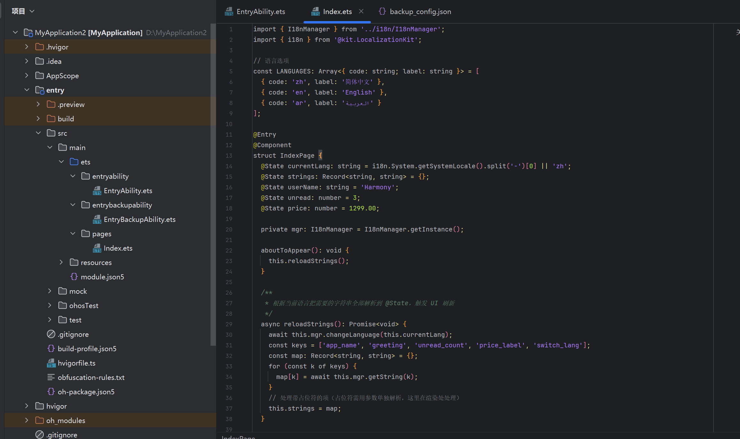Expand the resources folder
The width and height of the screenshot is (740, 439).
click(x=61, y=262)
